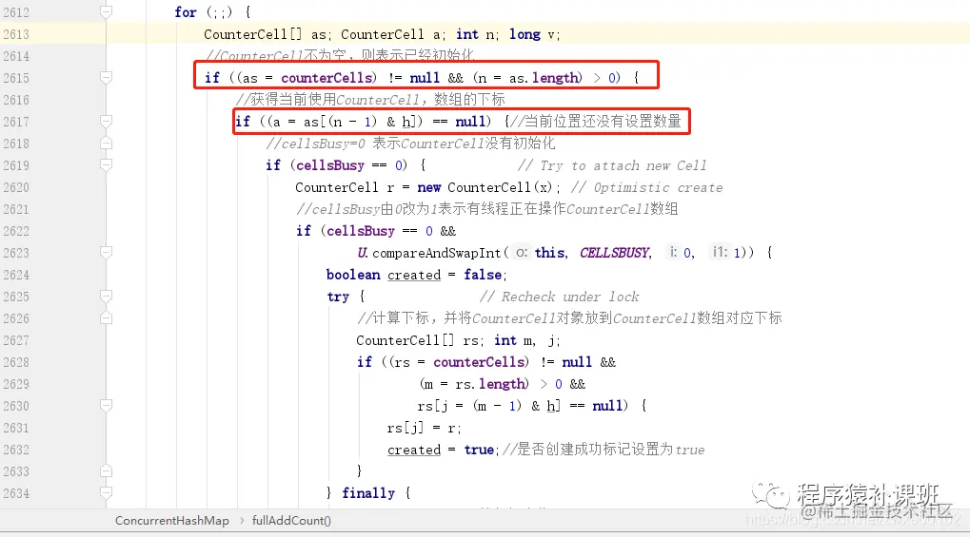Collapse the finally block fold at line 2634
This screenshot has height=537, width=970.
pyautogui.click(x=107, y=493)
